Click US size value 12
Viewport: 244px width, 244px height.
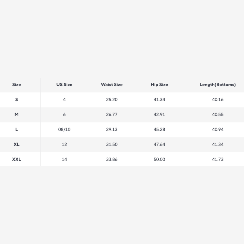[x=64, y=144]
